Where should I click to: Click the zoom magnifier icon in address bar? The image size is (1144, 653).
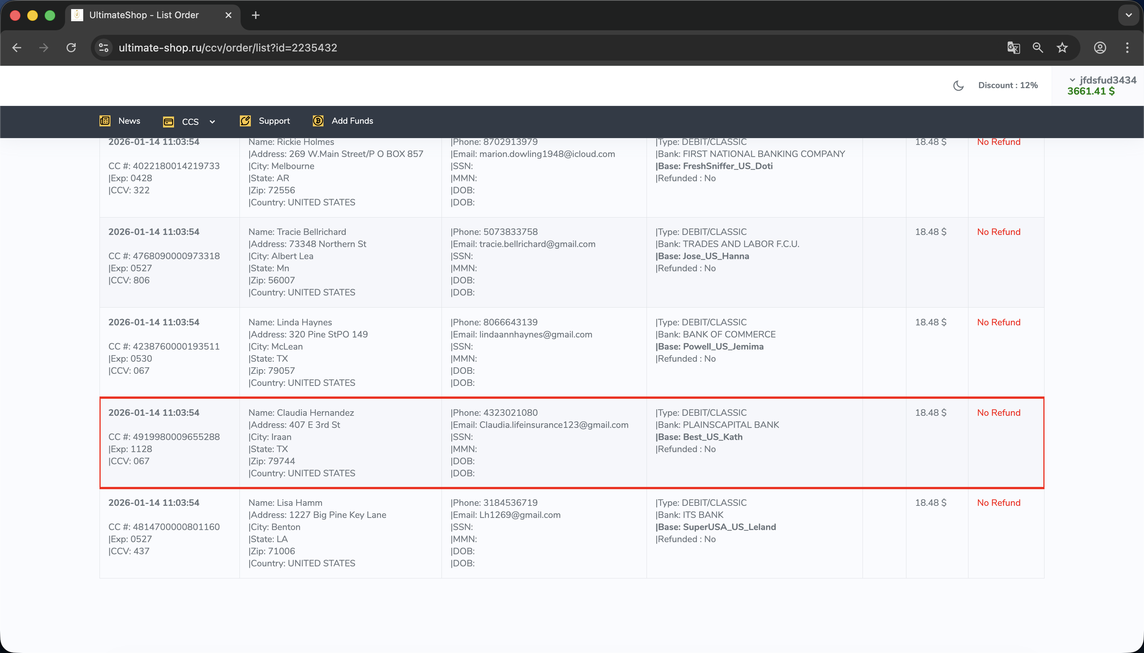(1037, 48)
